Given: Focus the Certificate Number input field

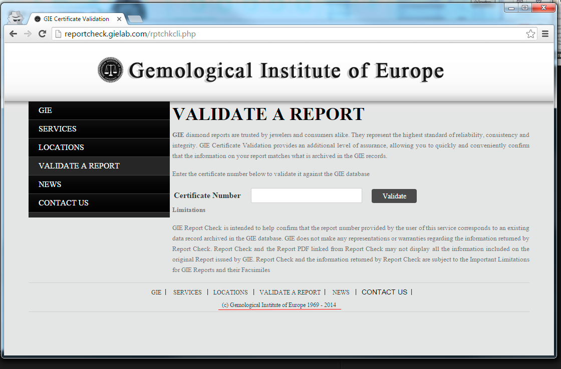Looking at the screenshot, I should 306,195.
